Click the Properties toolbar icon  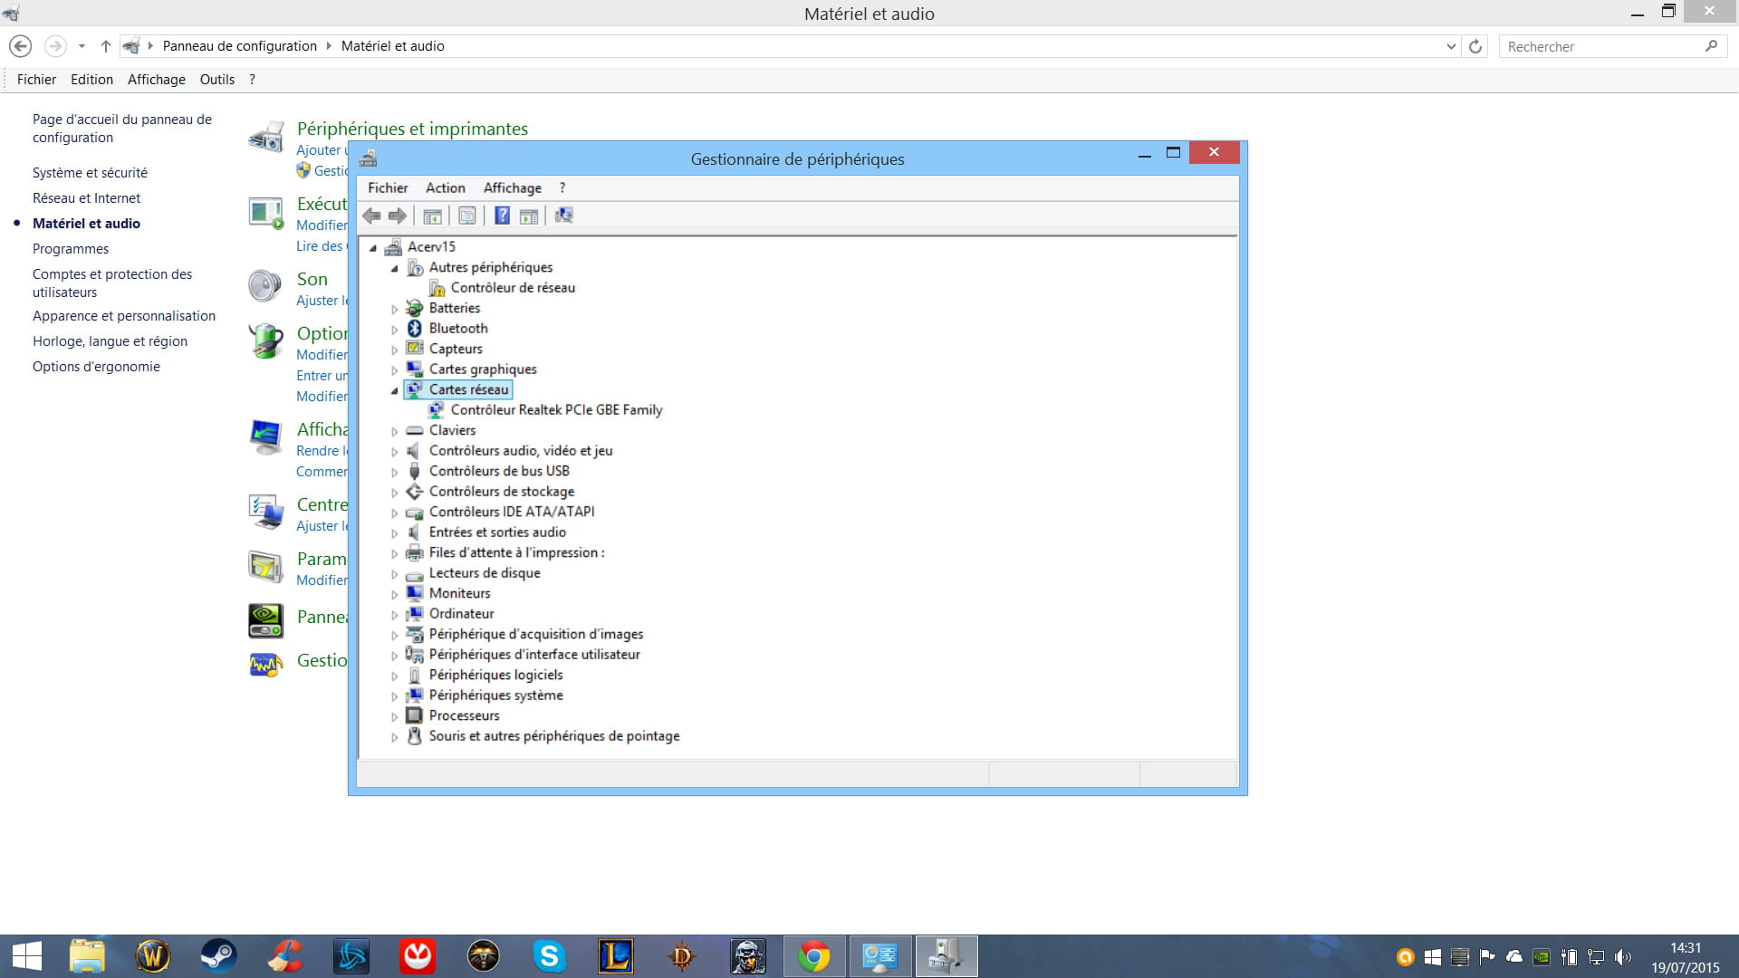[467, 216]
